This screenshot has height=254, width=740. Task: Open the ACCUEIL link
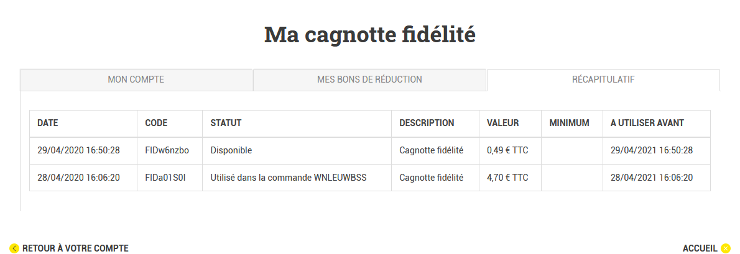click(700, 248)
